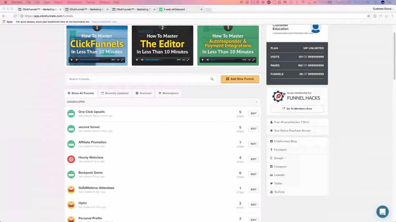Click Hourly Webclass funnel icon
The height and width of the screenshot is (222, 396).
click(x=71, y=159)
